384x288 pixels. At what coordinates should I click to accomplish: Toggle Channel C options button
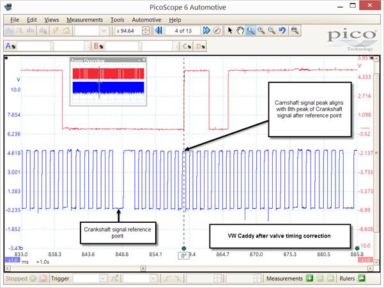[187, 46]
